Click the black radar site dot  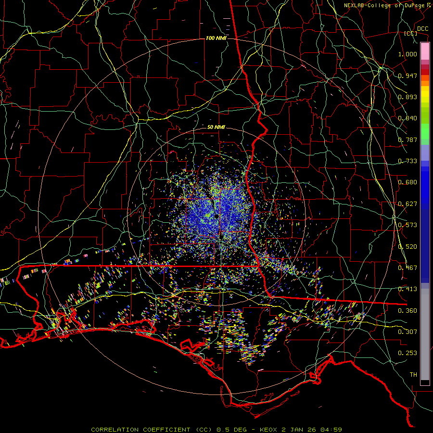(216, 216)
